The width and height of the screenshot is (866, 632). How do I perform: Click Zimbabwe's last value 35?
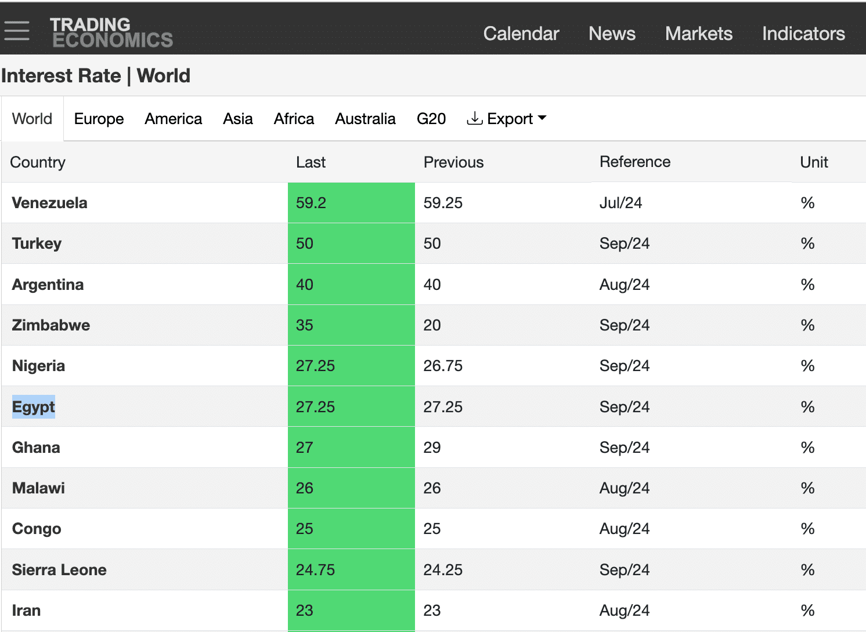coord(305,325)
